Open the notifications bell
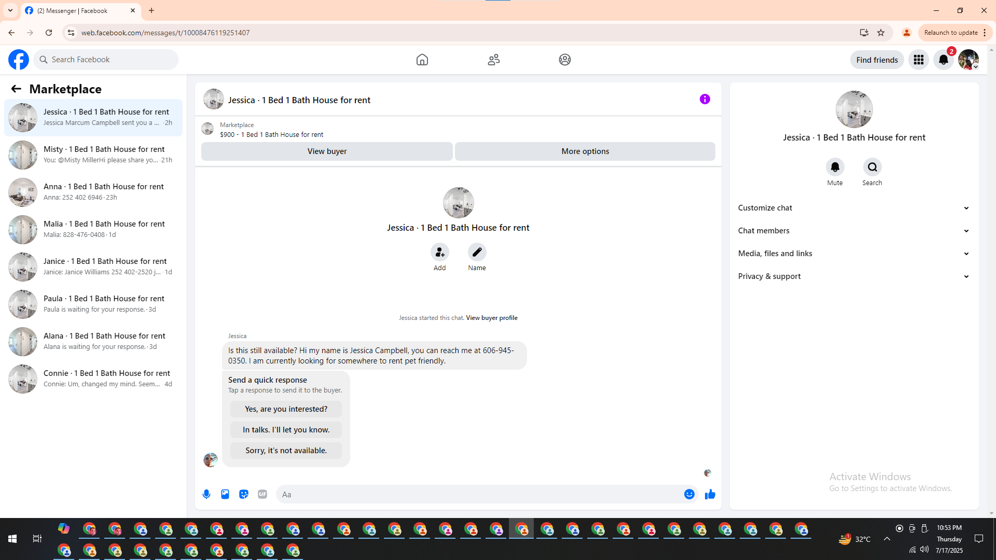This screenshot has height=560, width=996. coord(944,60)
